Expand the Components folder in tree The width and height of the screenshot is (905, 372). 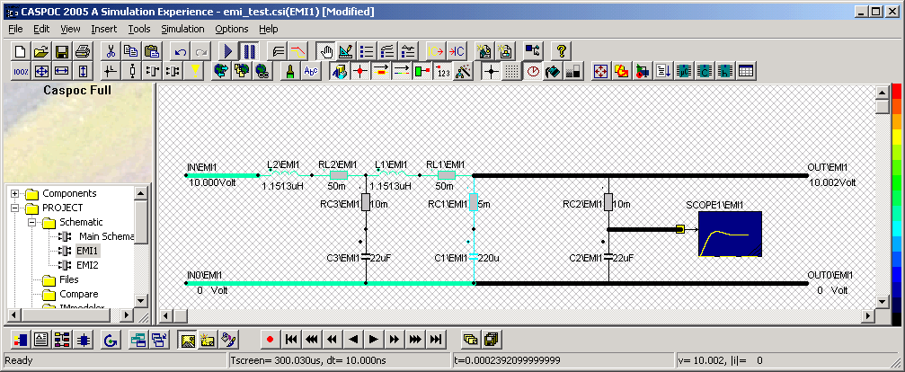coord(15,193)
